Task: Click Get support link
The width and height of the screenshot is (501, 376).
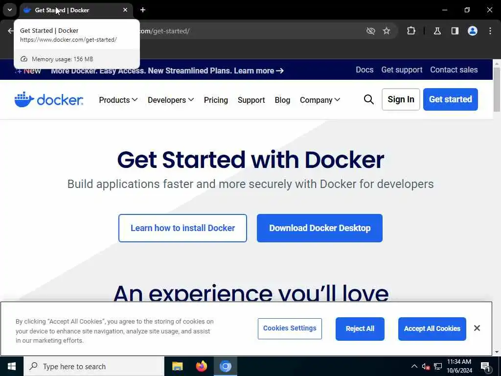Action: coord(402,70)
